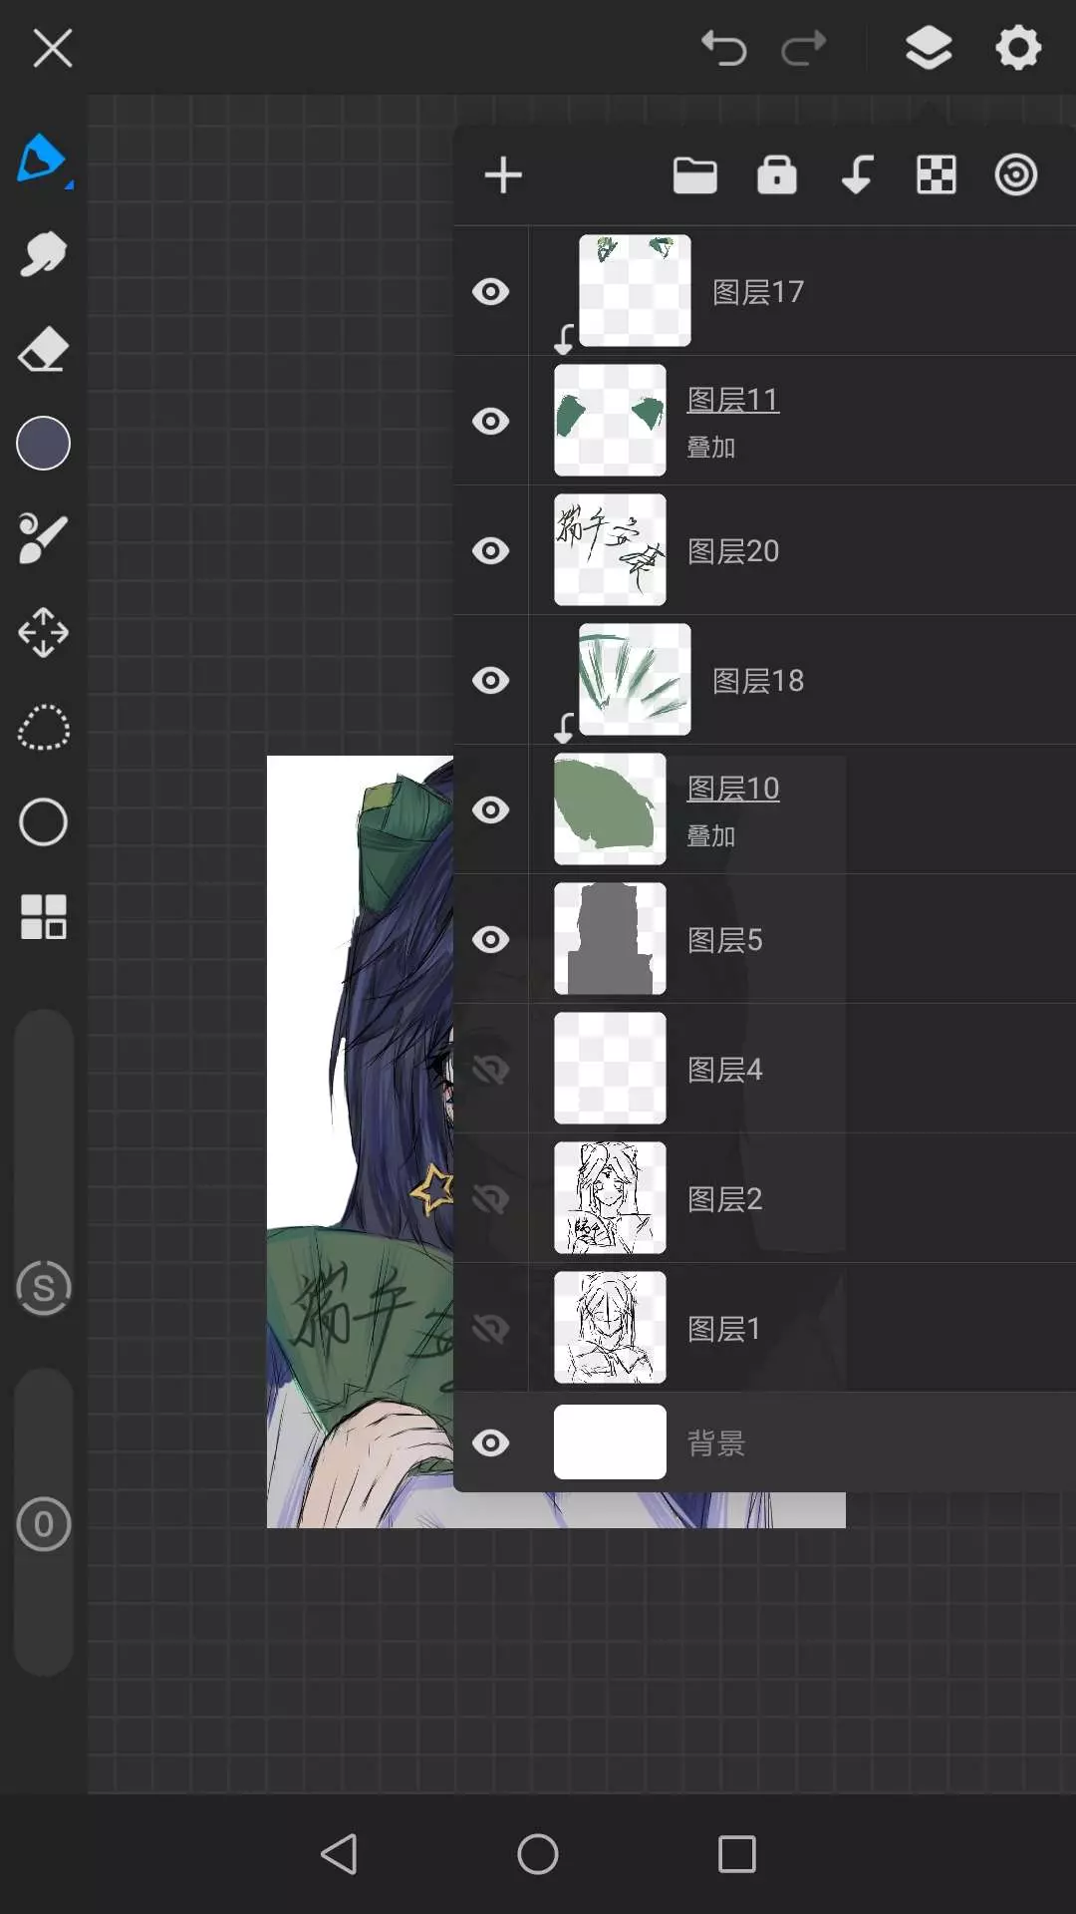Hide layer 图层20
The height and width of the screenshot is (1914, 1076).
(x=490, y=550)
